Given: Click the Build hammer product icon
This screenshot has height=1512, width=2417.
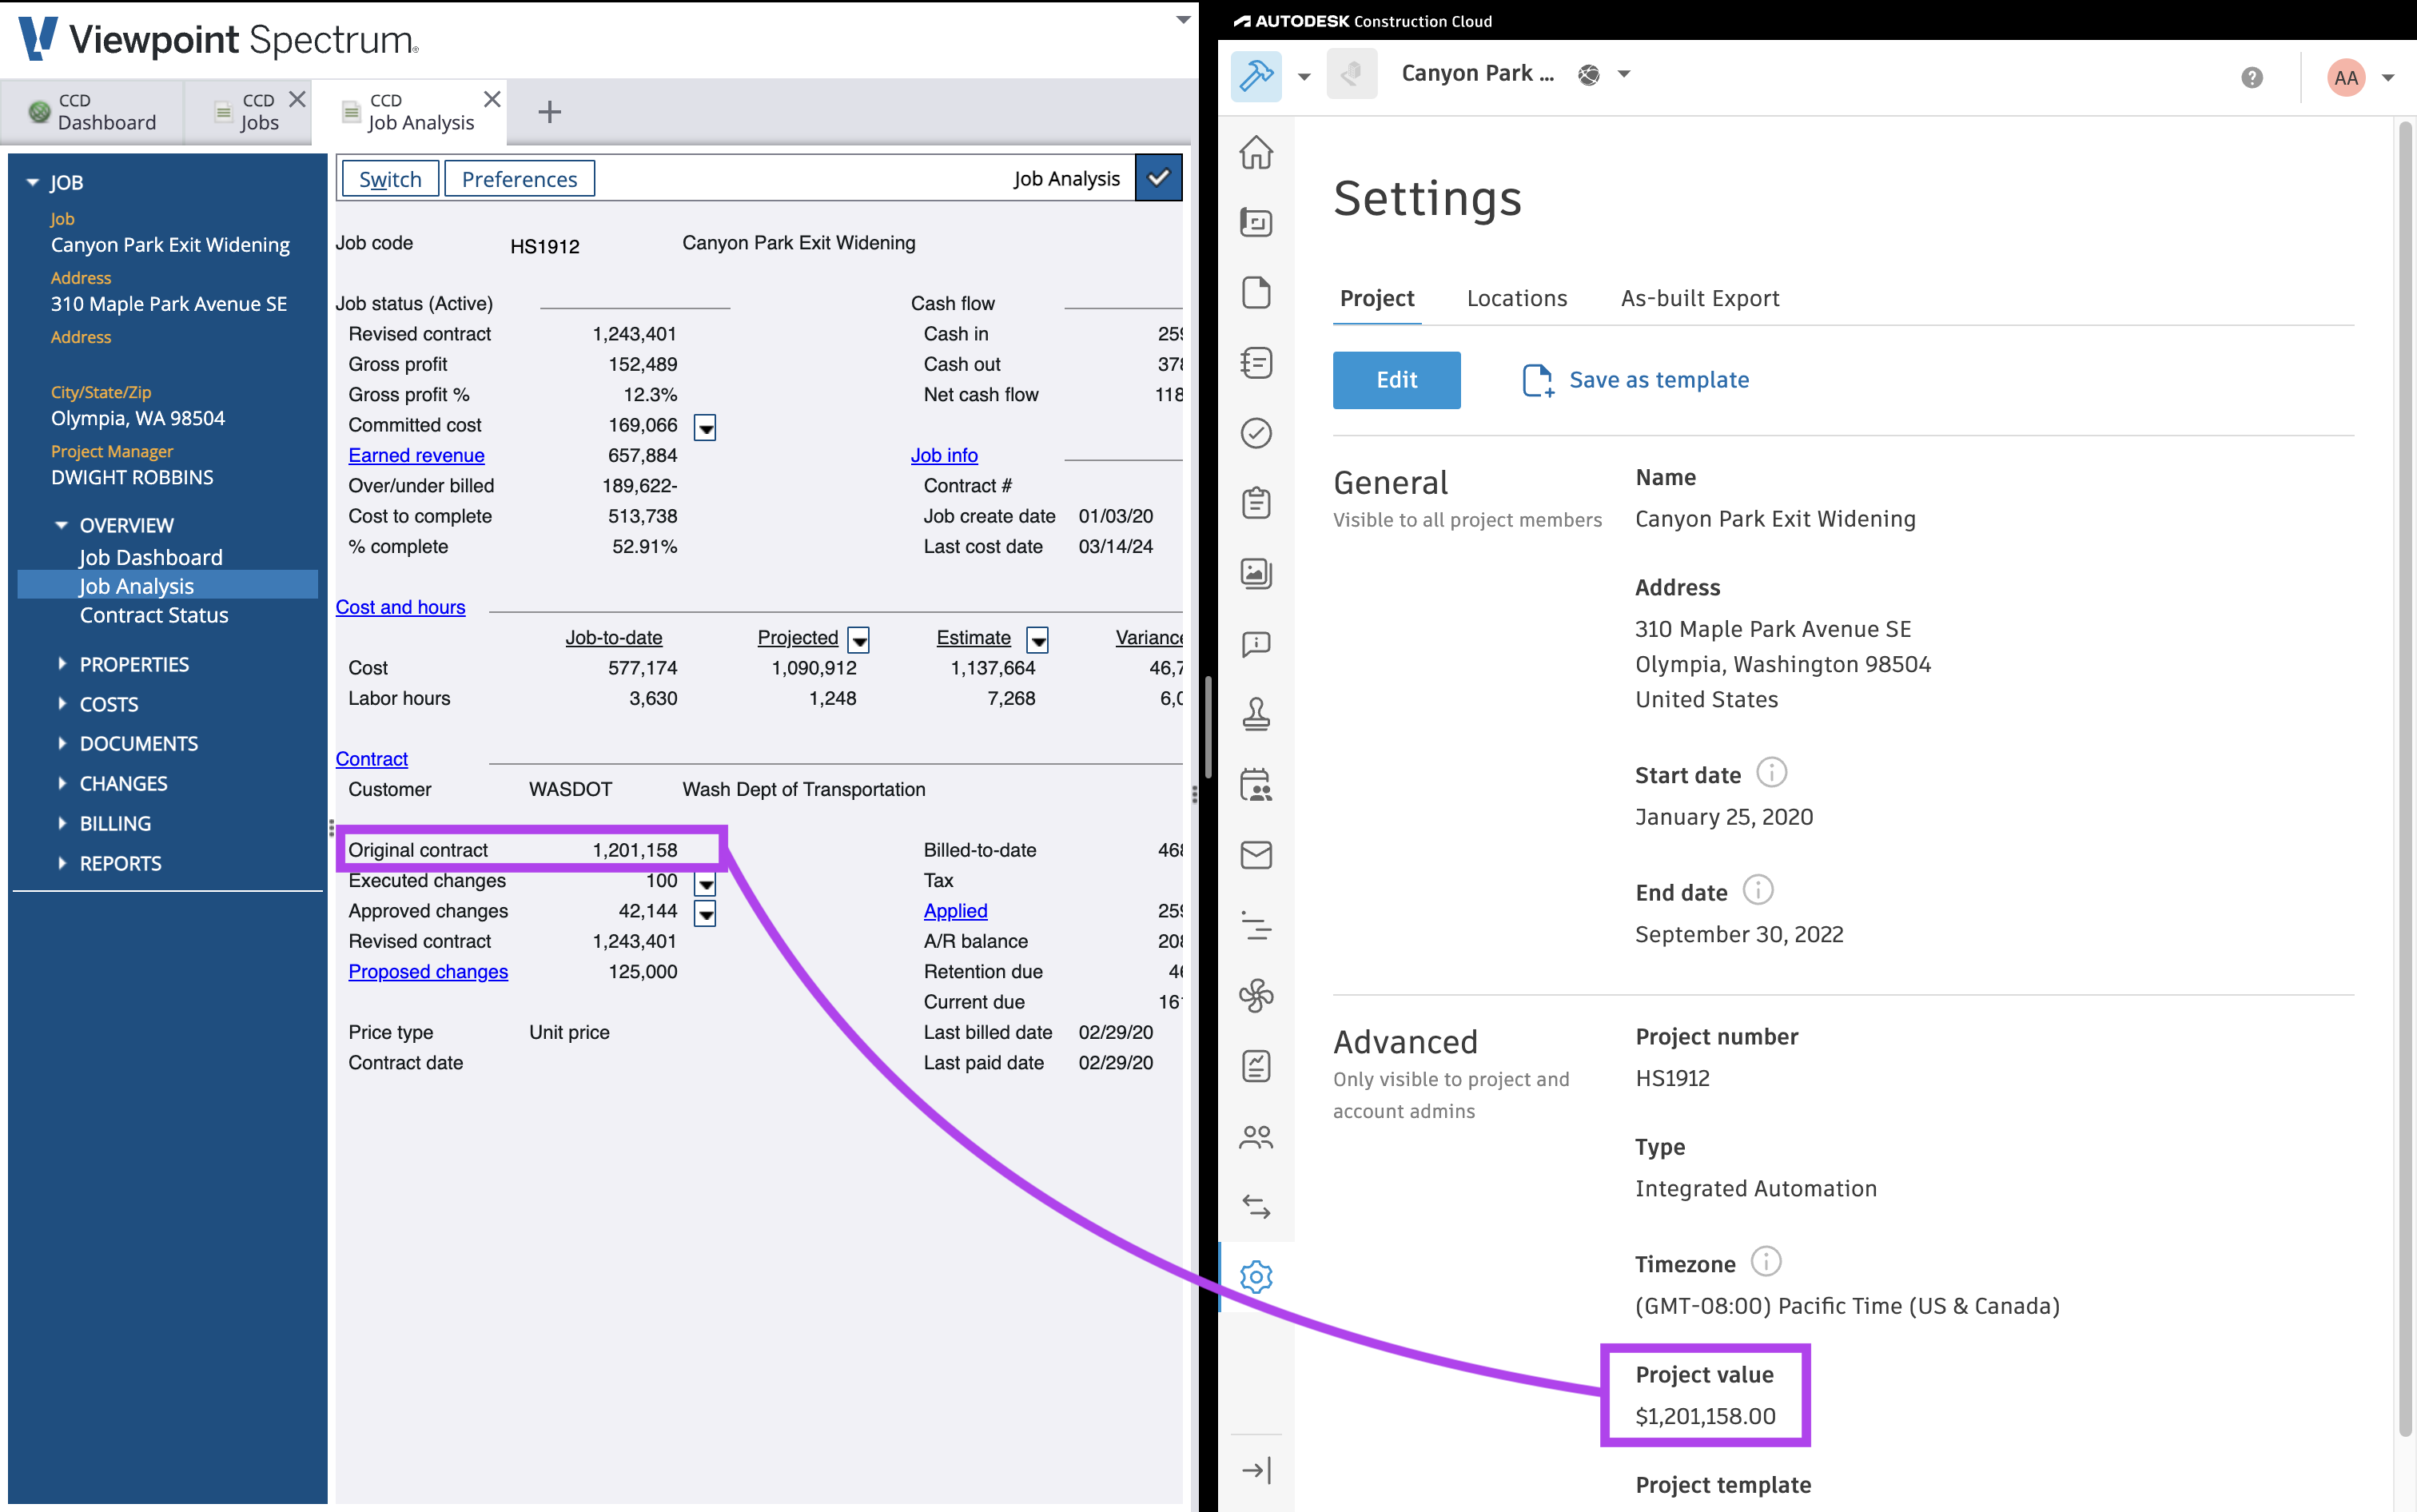Looking at the screenshot, I should 1256,75.
